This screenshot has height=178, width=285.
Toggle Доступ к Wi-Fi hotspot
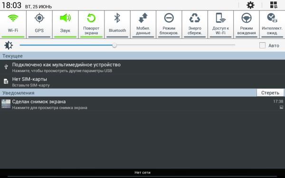pos(221,24)
